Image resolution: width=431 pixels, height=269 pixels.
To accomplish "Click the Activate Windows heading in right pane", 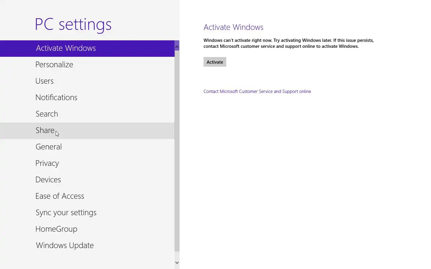I will 233,27.
